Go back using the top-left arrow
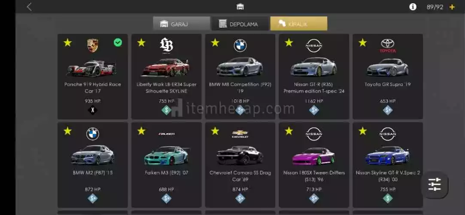This screenshot has height=215, width=465. point(29,7)
